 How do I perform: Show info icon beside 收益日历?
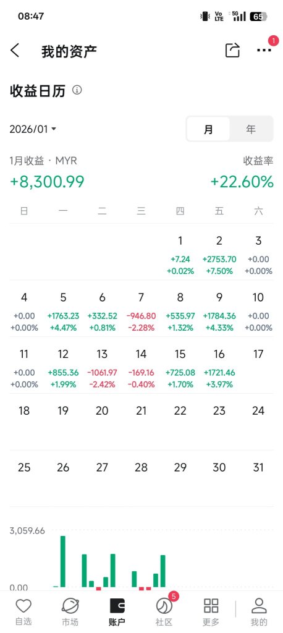tap(77, 90)
